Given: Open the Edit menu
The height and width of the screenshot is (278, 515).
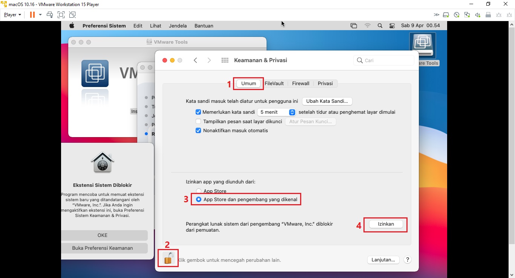Looking at the screenshot, I should point(138,26).
